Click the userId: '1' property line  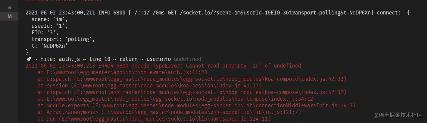pyautogui.click(x=50, y=26)
